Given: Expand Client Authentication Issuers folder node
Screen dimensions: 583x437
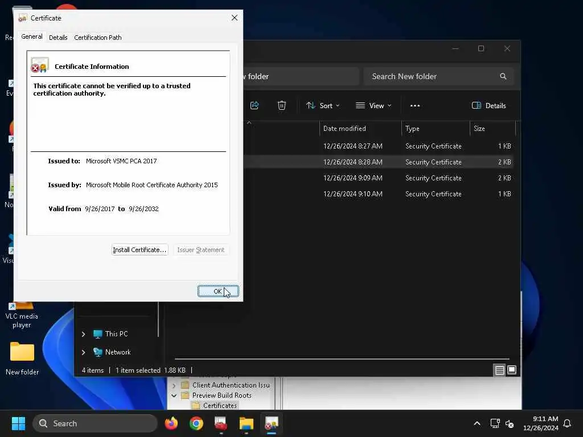Looking at the screenshot, I should point(174,386).
